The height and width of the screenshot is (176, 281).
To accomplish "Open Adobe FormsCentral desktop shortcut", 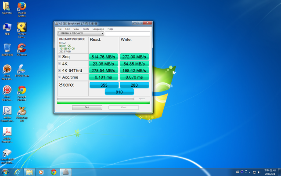I will 7,114.
